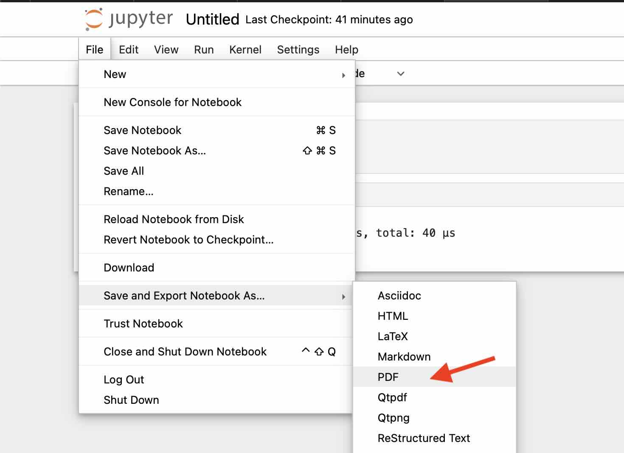Open the Help menu
The width and height of the screenshot is (624, 453).
346,49
